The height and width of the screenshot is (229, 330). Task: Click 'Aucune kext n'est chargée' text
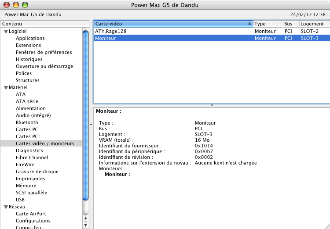click(x=226, y=163)
